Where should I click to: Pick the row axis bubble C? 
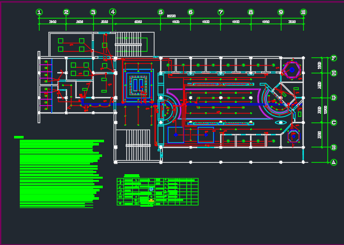[x=334, y=122]
